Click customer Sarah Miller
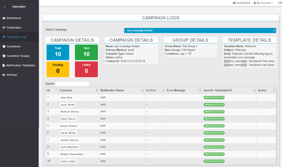The height and width of the screenshot is (167, 282). point(68,133)
